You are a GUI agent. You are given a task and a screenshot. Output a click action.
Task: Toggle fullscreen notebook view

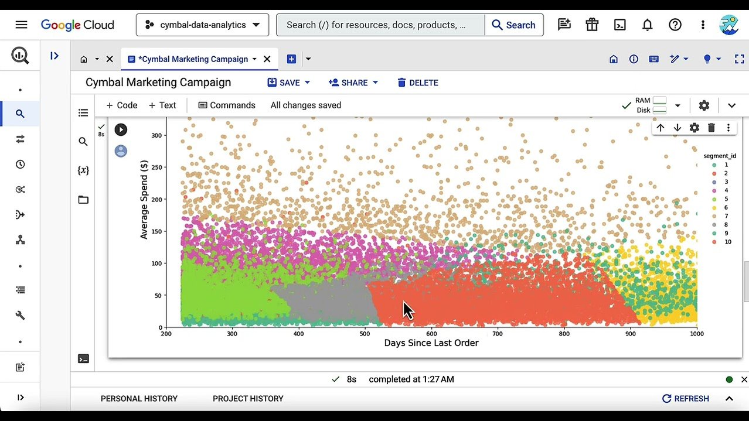point(739,59)
